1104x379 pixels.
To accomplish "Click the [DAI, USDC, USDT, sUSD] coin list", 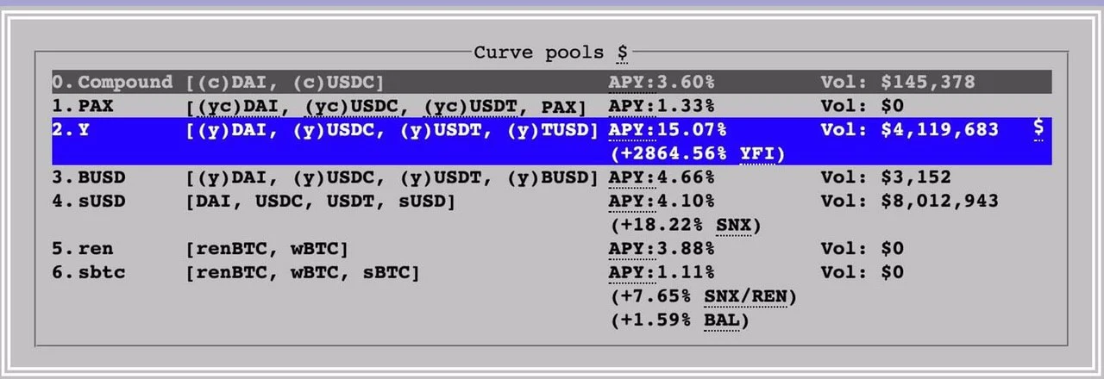I will 321,201.
